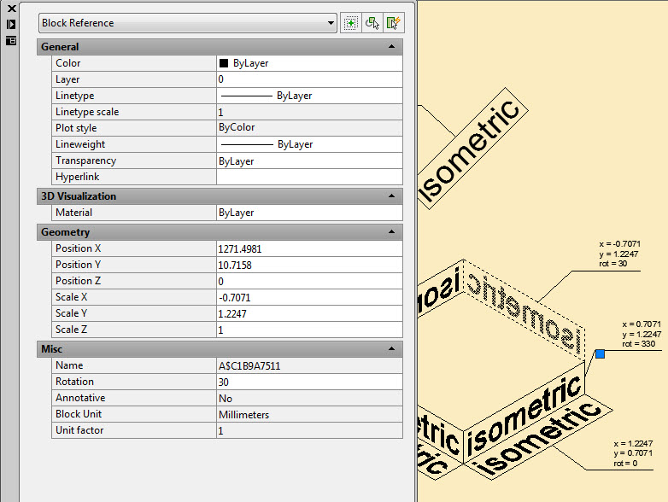
Task: Click the Unit factor value 1
Action: click(309, 430)
